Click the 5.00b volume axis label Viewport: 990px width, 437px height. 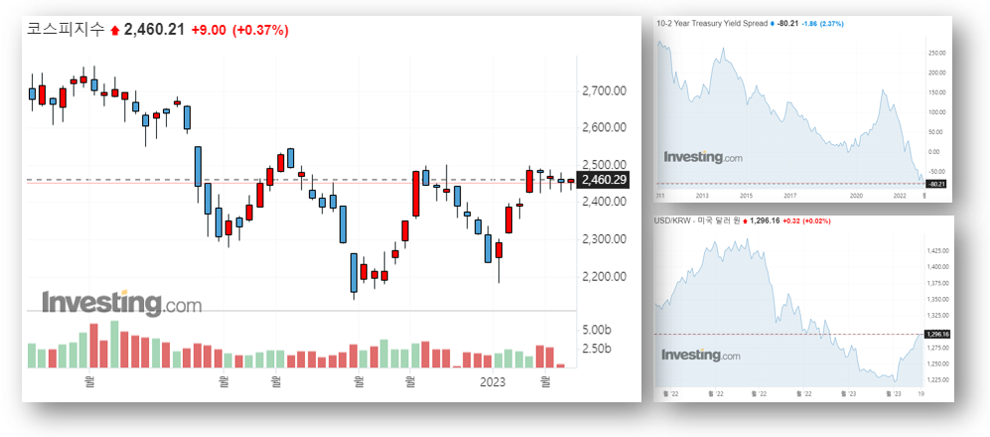596,330
